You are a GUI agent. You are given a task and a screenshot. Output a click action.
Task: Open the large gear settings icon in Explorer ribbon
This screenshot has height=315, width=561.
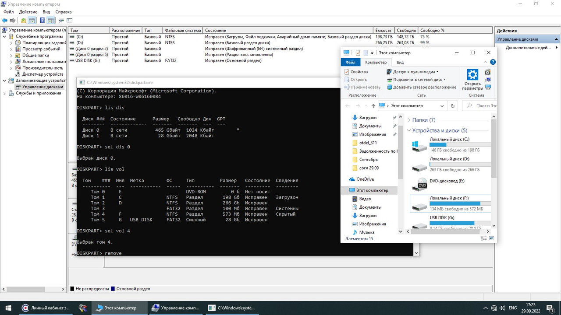472,74
